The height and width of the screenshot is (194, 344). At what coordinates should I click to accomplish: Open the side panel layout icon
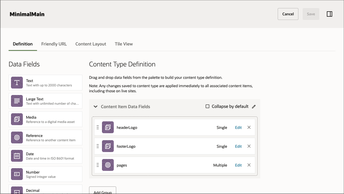[x=330, y=14]
